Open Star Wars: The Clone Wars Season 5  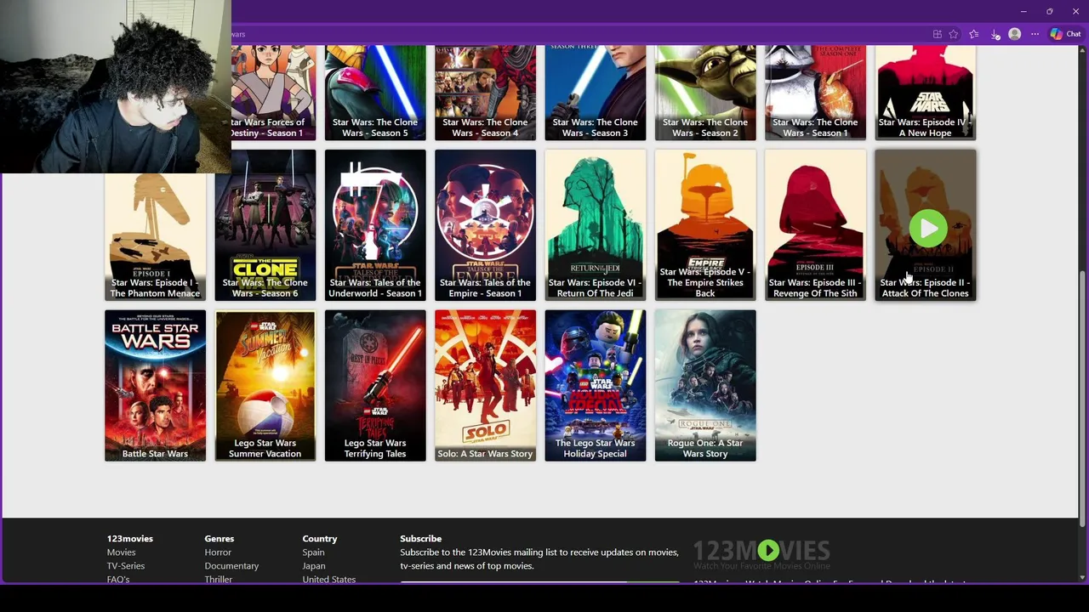(375, 93)
